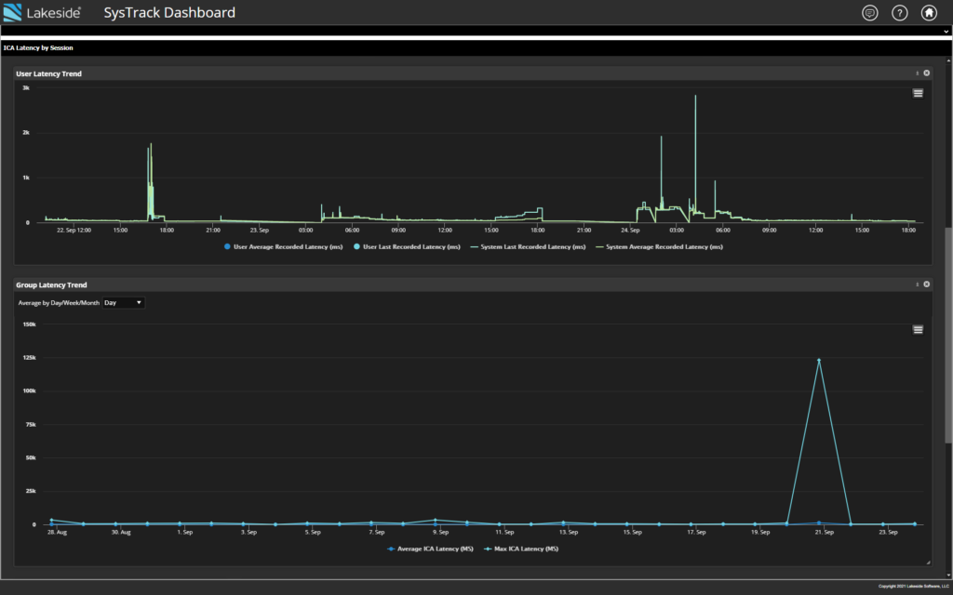Click the help question mark icon
The image size is (953, 595).
[900, 13]
